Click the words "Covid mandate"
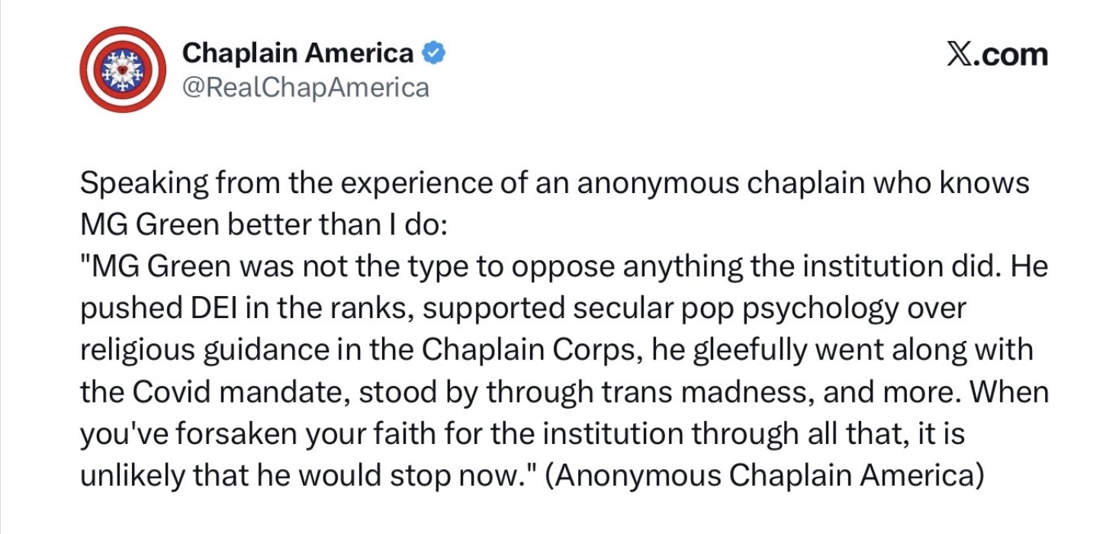This screenshot has height=534, width=1106. [229, 393]
